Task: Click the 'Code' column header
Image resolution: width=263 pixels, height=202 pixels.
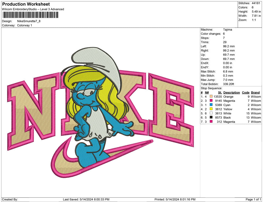Action: coord(246,93)
